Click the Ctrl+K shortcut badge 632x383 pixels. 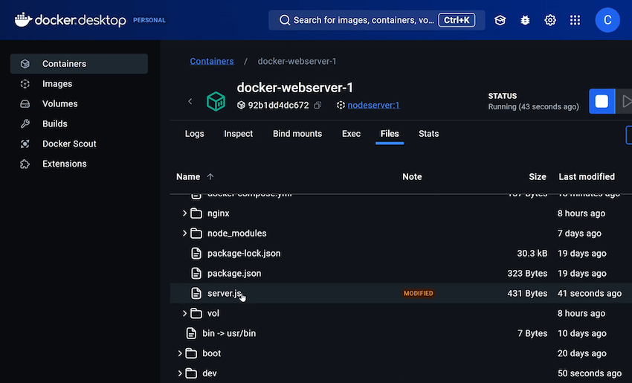(x=457, y=20)
